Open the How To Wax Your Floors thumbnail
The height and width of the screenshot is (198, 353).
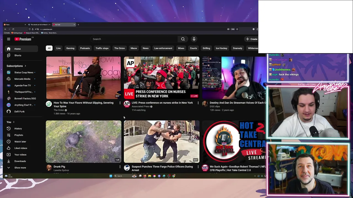[x=83, y=78]
